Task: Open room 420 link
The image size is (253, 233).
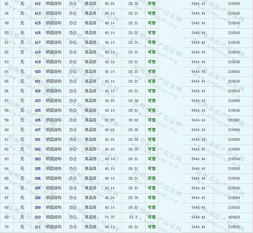Action: point(38,72)
